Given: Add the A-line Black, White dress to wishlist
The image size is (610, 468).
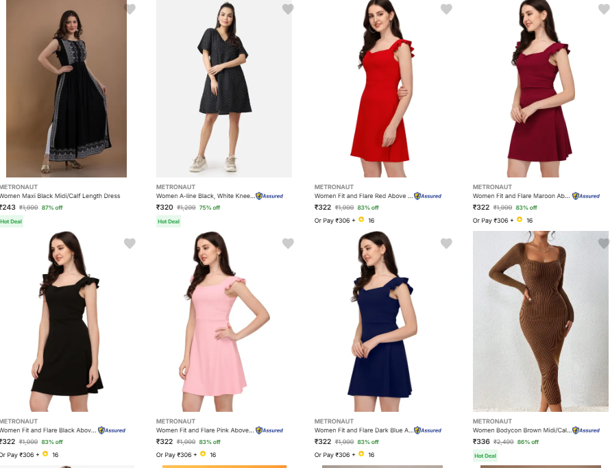Looking at the screenshot, I should 288,9.
